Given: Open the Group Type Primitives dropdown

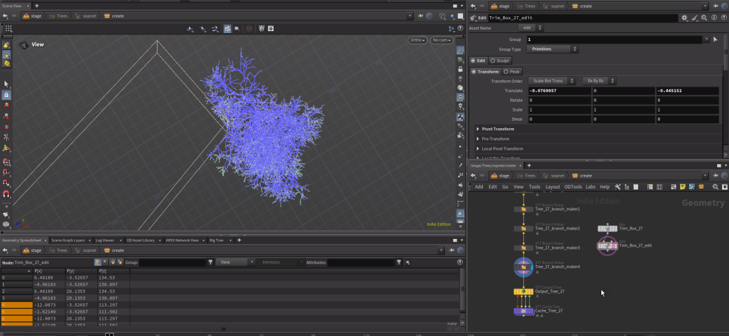Looking at the screenshot, I should point(553,49).
